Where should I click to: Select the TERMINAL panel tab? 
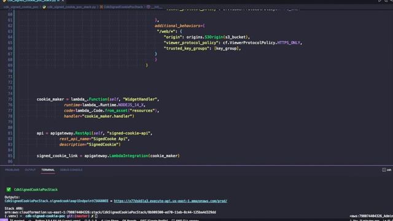pyautogui.click(x=48, y=170)
